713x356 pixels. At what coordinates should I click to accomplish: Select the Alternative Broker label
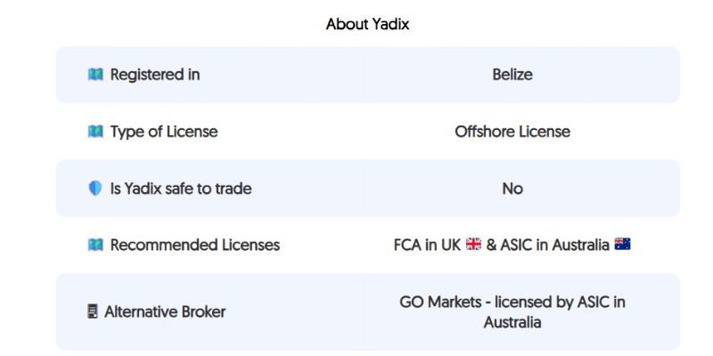click(x=165, y=311)
